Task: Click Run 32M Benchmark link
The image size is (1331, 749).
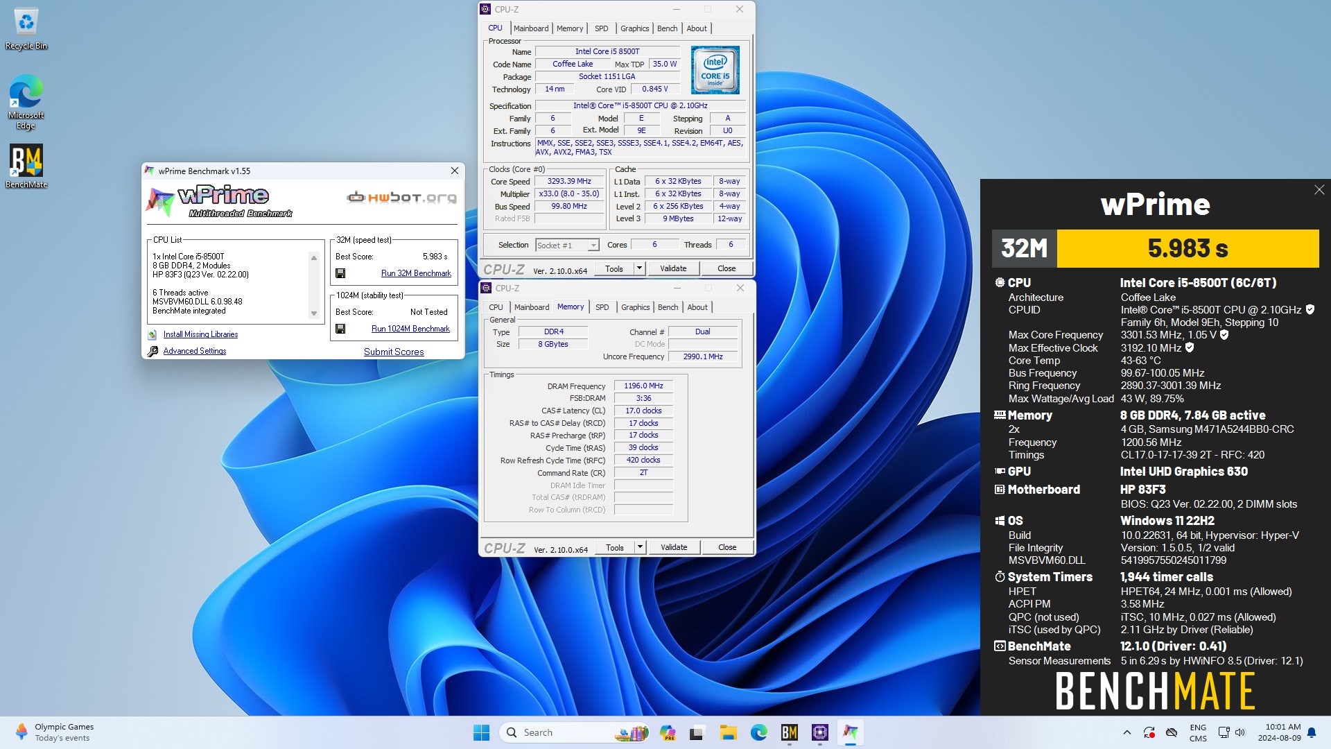Action: click(416, 273)
